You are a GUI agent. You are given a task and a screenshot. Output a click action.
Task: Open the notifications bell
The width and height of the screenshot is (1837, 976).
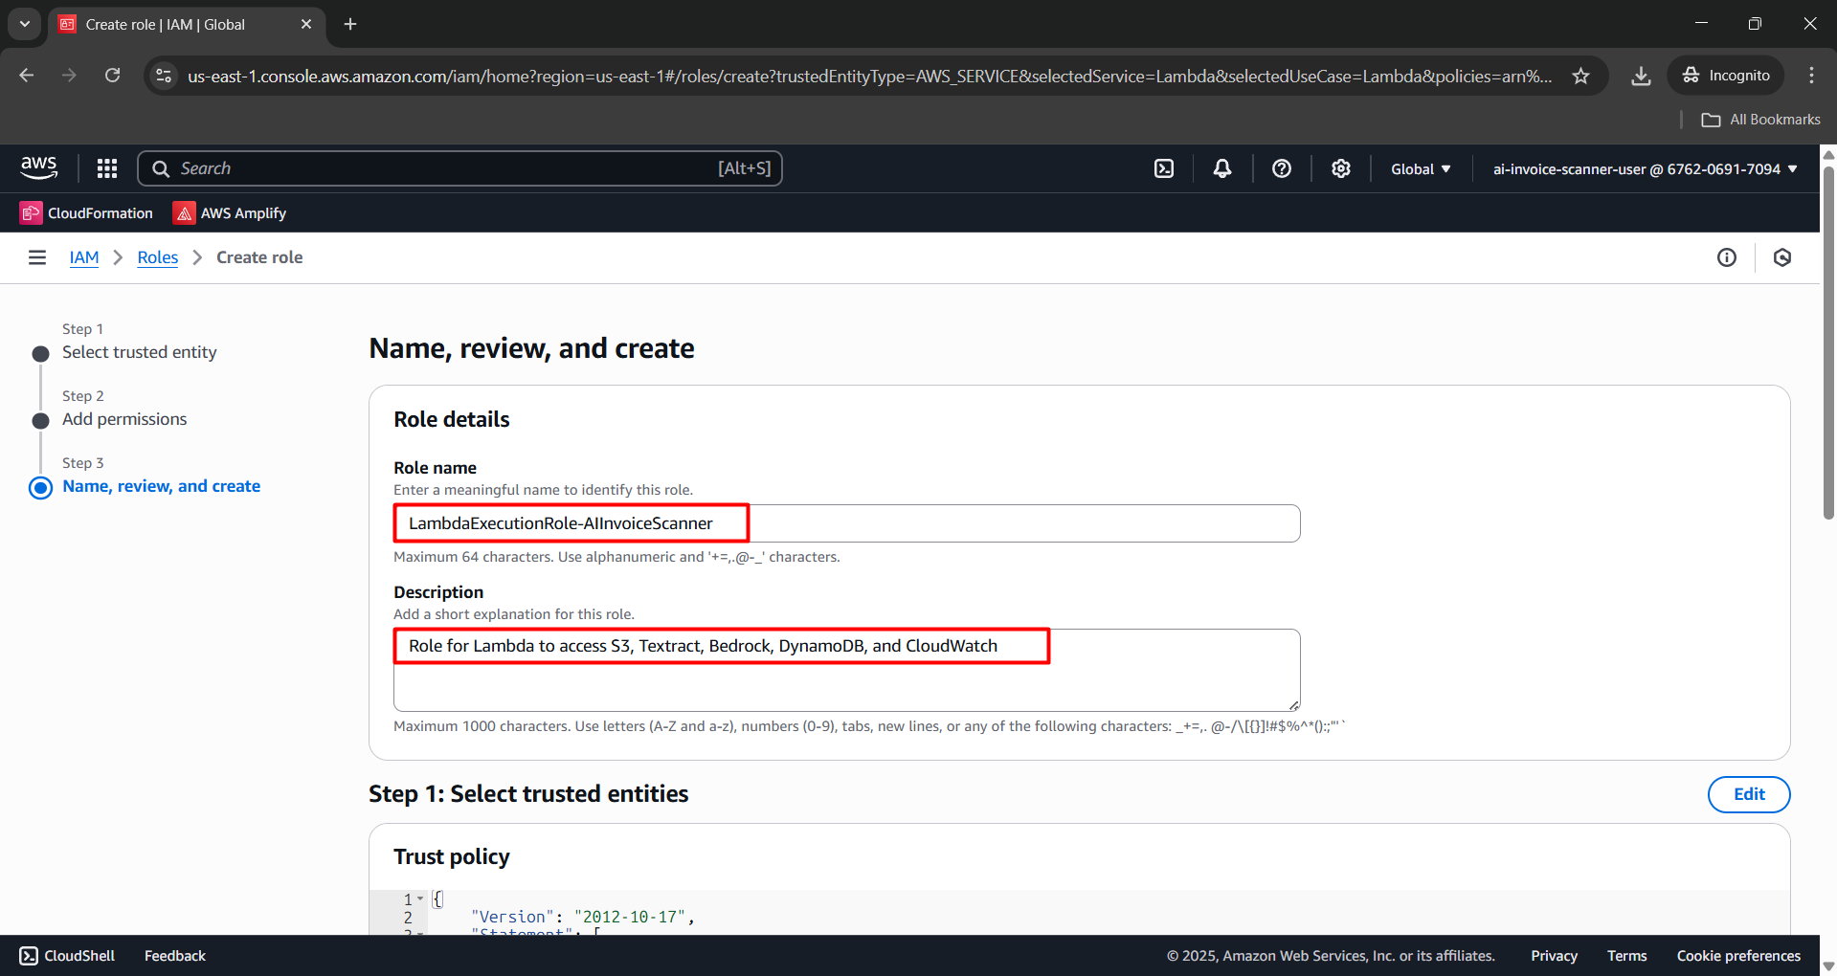pyautogui.click(x=1222, y=168)
